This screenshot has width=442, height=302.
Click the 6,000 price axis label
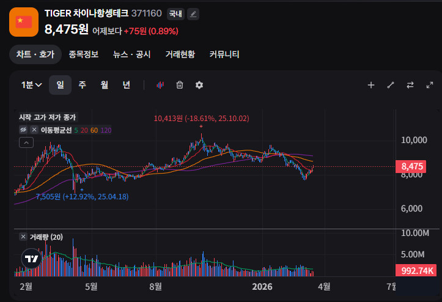coord(411,208)
